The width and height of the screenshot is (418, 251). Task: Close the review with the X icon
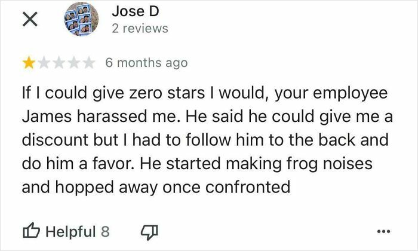(30, 20)
